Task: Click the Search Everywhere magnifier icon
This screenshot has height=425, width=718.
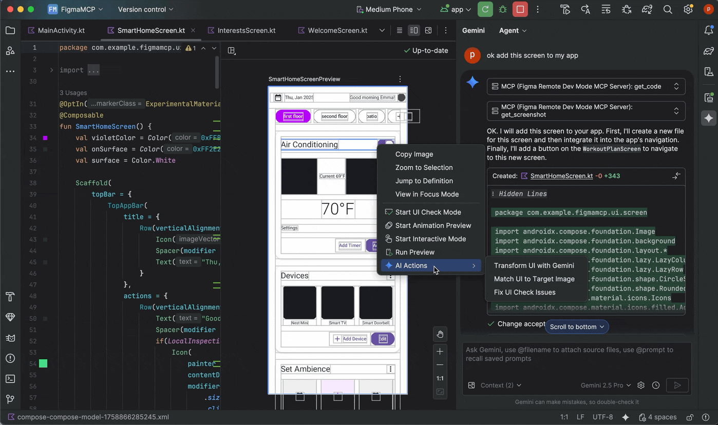Action: (x=668, y=9)
